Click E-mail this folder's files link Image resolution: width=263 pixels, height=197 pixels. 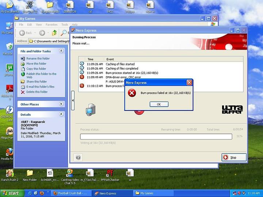click(x=40, y=87)
